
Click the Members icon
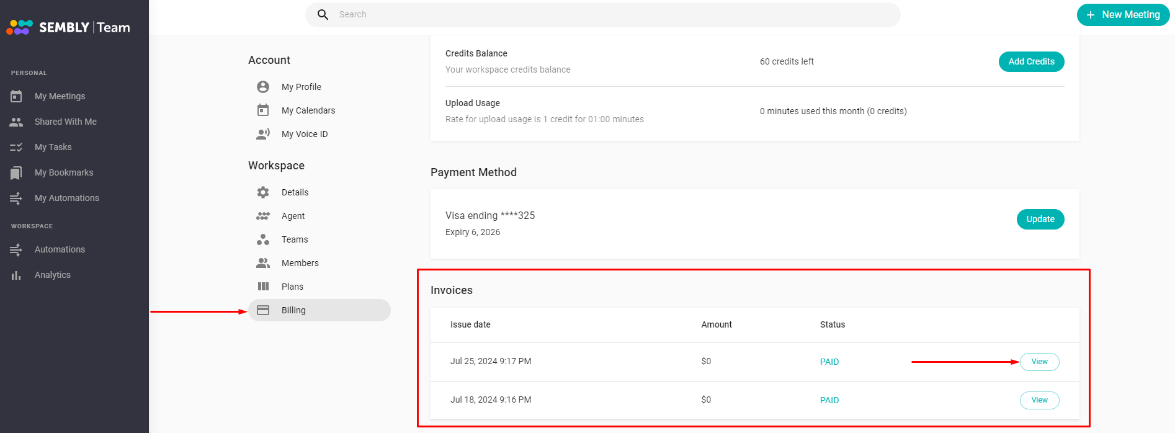263,263
